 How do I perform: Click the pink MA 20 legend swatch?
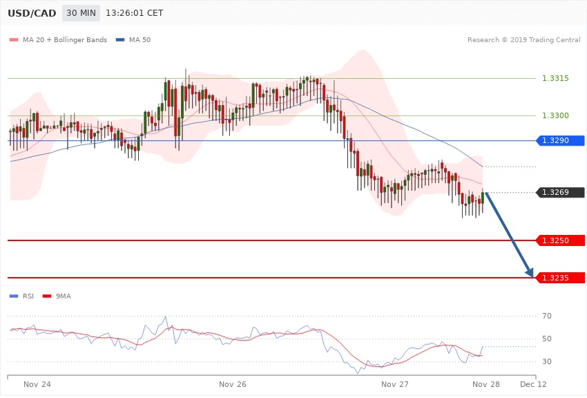click(14, 40)
